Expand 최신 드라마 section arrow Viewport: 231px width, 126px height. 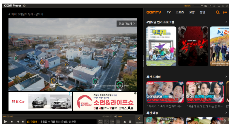(226, 77)
